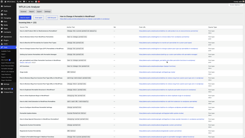The height and width of the screenshot is (138, 245).
Task: Open the Comments sidebar icon
Action: pyautogui.click(x=2, y=32)
